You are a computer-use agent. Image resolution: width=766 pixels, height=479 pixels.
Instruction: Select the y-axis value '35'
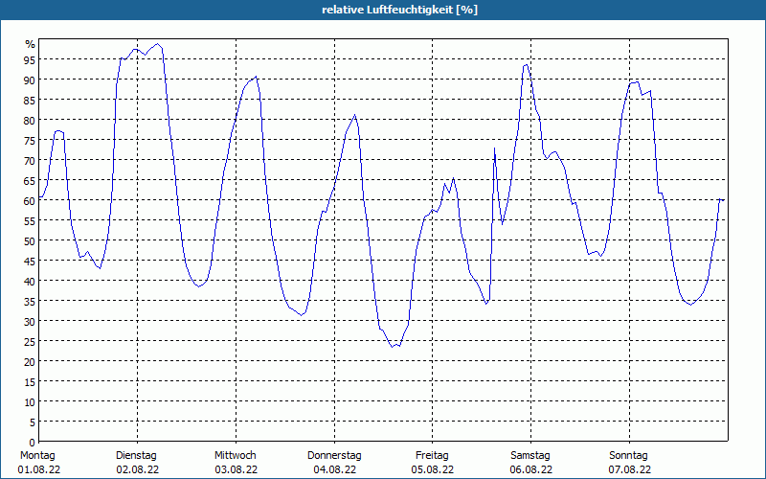tap(31, 302)
